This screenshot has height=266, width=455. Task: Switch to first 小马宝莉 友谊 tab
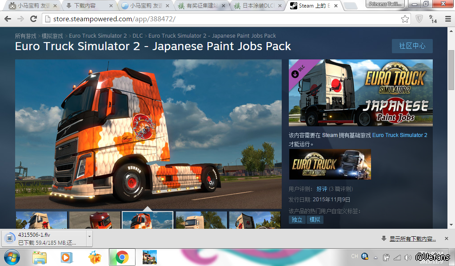tap(33, 5)
